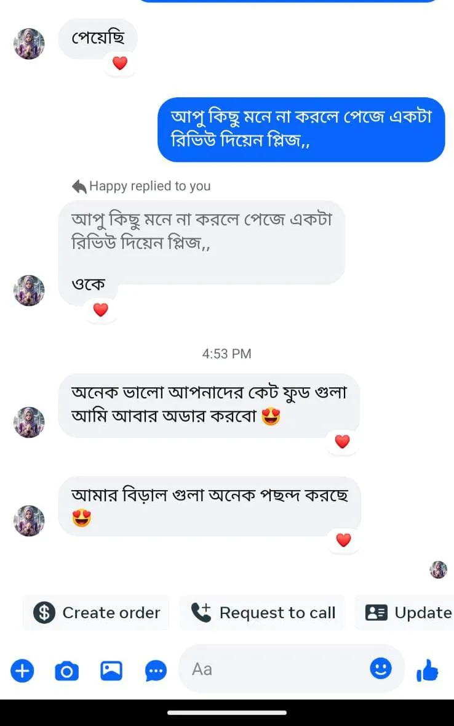Tap the heart reaction under 'পেয়েছি'

120,63
